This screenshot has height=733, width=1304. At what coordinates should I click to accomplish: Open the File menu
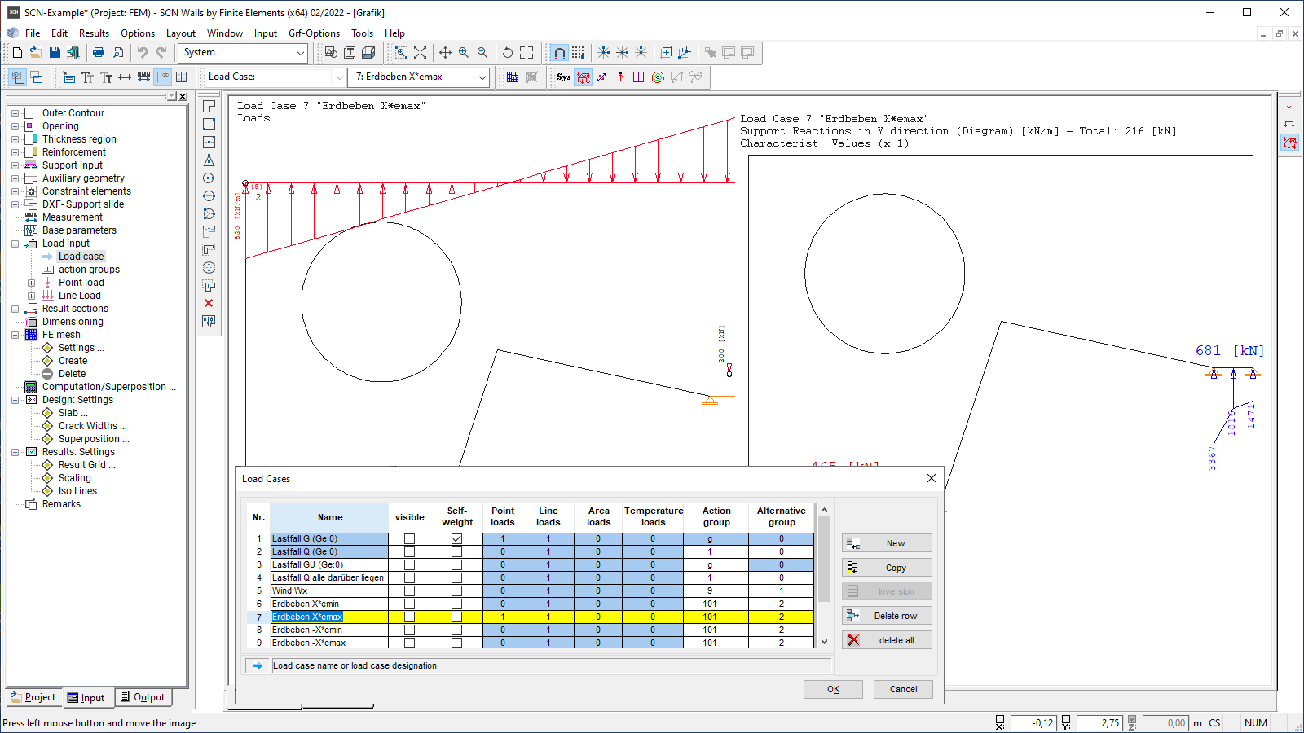pyautogui.click(x=33, y=33)
